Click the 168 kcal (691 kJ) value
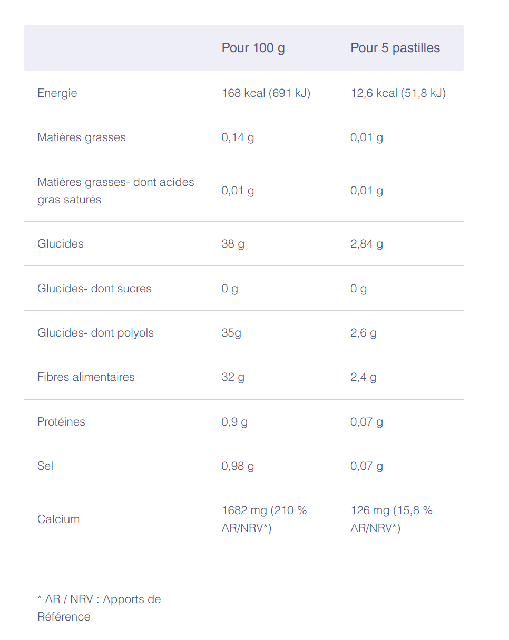 pos(266,93)
